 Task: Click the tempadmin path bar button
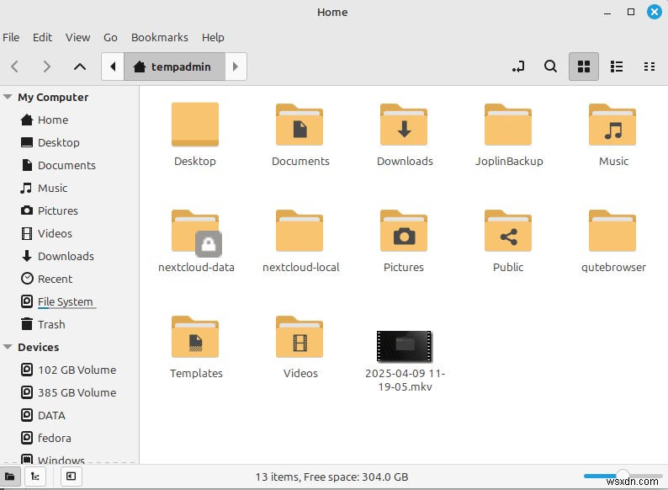(x=174, y=67)
